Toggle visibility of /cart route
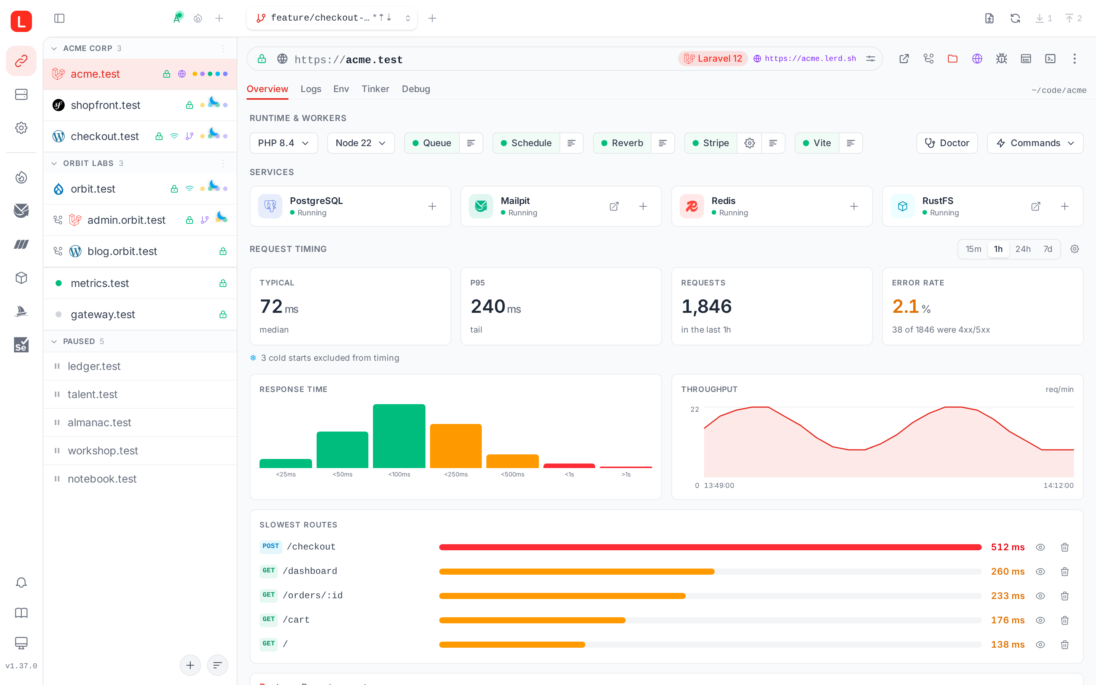Viewport: 1096px width, 685px height. pyautogui.click(x=1040, y=620)
